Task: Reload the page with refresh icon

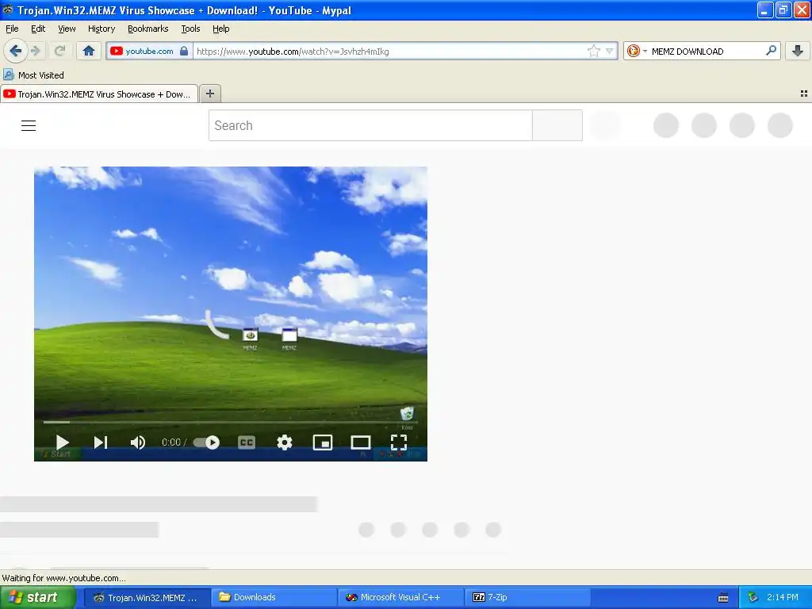Action: [x=59, y=51]
